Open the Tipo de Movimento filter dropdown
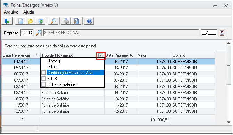Viewport: 233px width, 135px height. [101, 55]
